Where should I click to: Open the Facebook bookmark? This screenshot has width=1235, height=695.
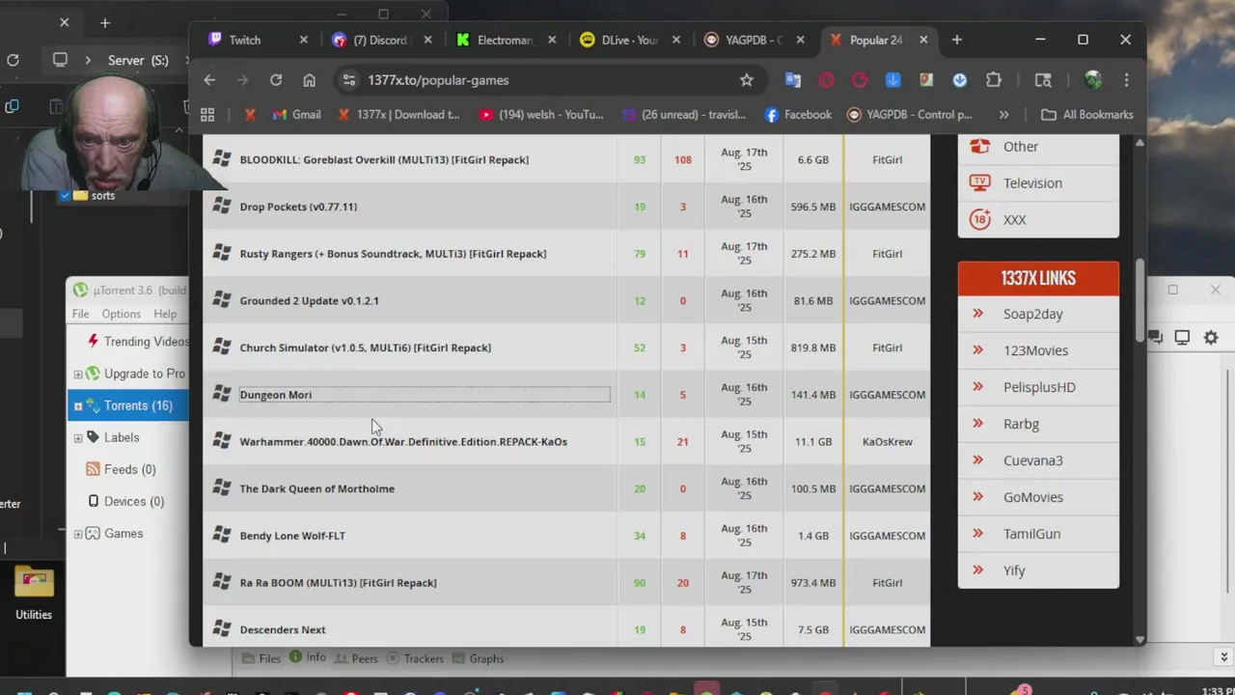pos(798,115)
